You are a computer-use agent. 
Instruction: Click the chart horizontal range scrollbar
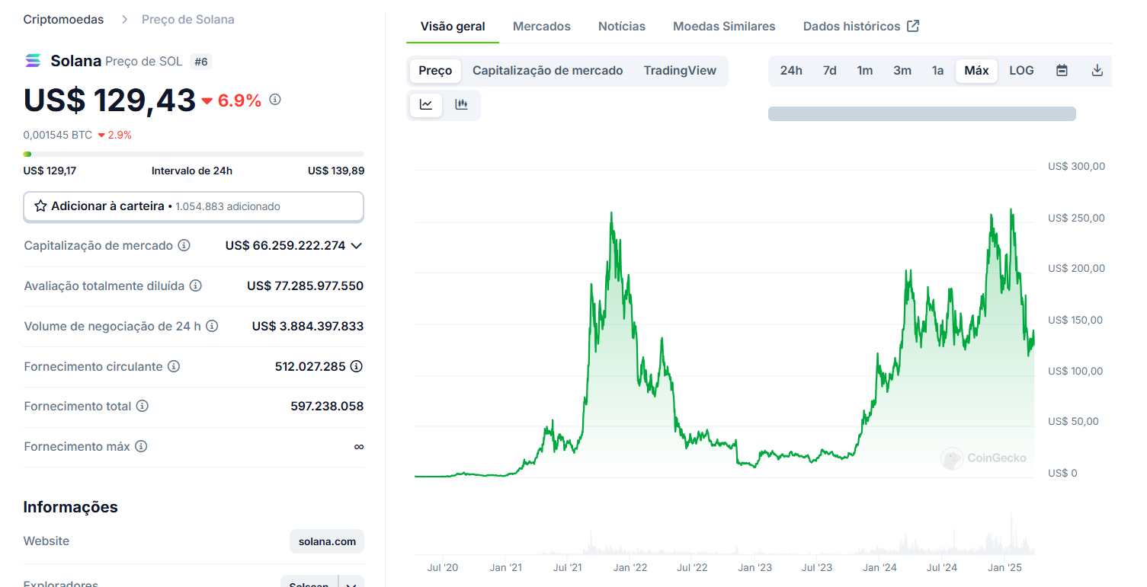click(x=922, y=113)
